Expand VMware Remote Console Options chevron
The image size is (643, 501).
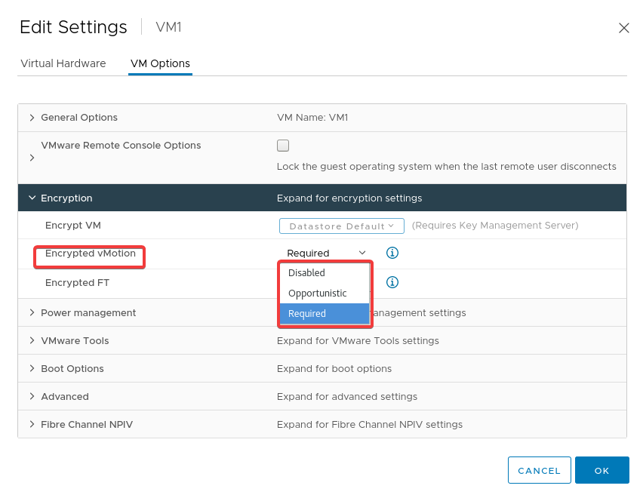(x=32, y=158)
